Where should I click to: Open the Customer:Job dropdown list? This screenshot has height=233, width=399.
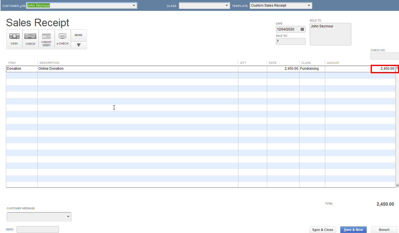click(134, 6)
